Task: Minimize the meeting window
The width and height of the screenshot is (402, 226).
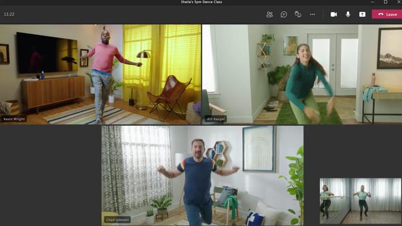Action: [372, 2]
